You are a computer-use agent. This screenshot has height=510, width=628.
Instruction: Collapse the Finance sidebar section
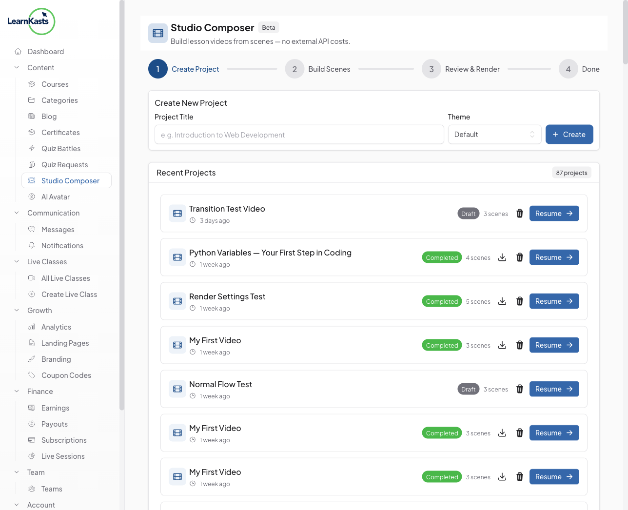[17, 392]
